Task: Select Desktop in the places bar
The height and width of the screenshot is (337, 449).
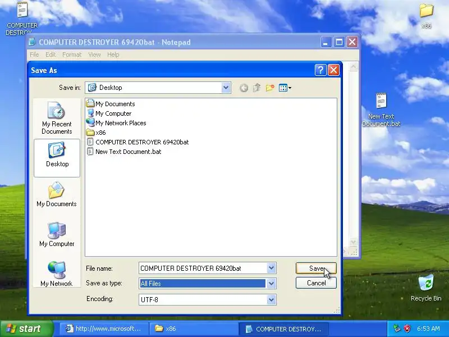Action: [x=57, y=158]
